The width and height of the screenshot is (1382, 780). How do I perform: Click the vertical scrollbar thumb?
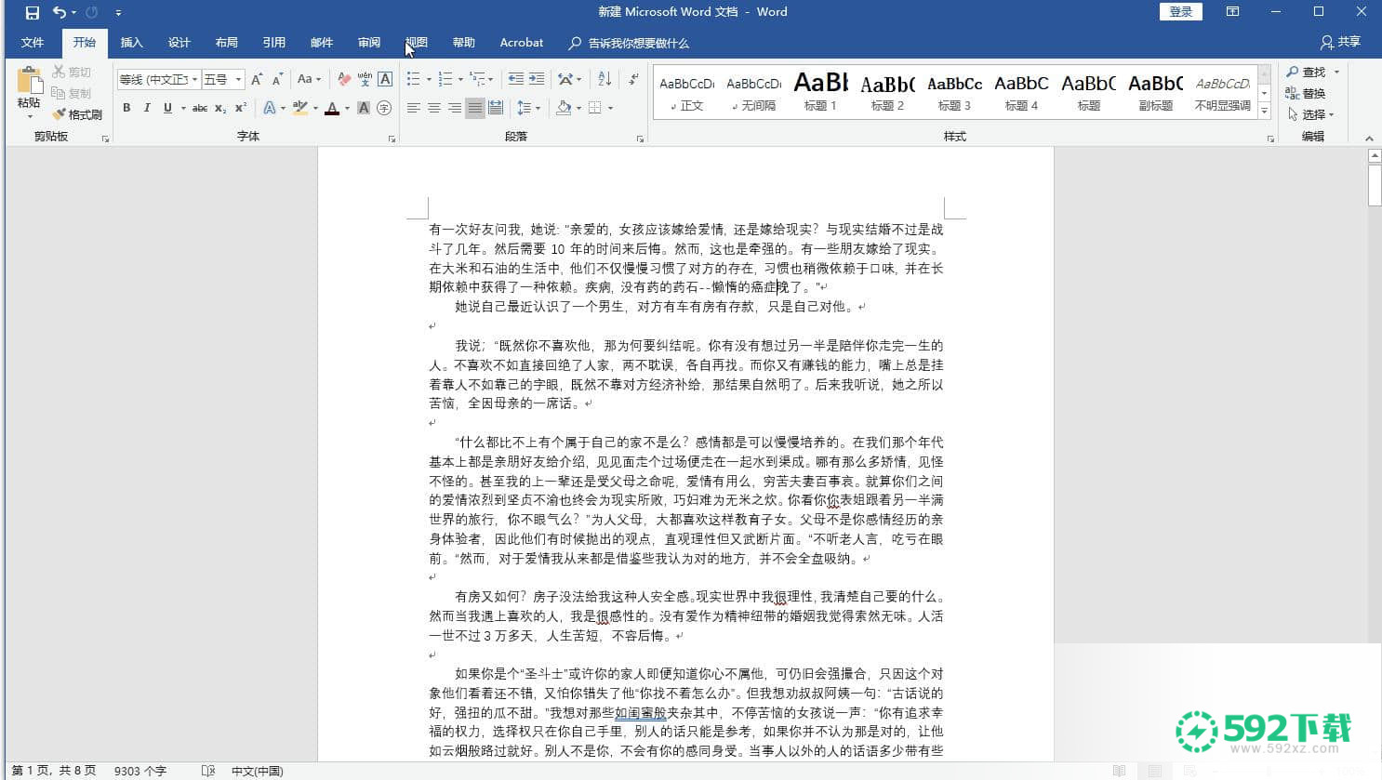click(1375, 186)
